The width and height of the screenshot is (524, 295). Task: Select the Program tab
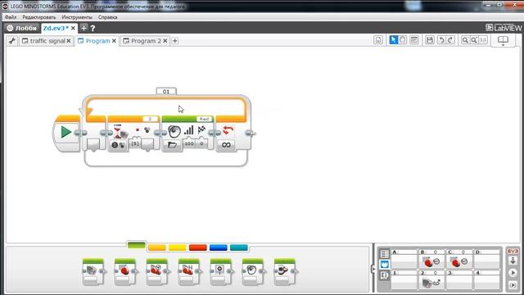[x=97, y=41]
